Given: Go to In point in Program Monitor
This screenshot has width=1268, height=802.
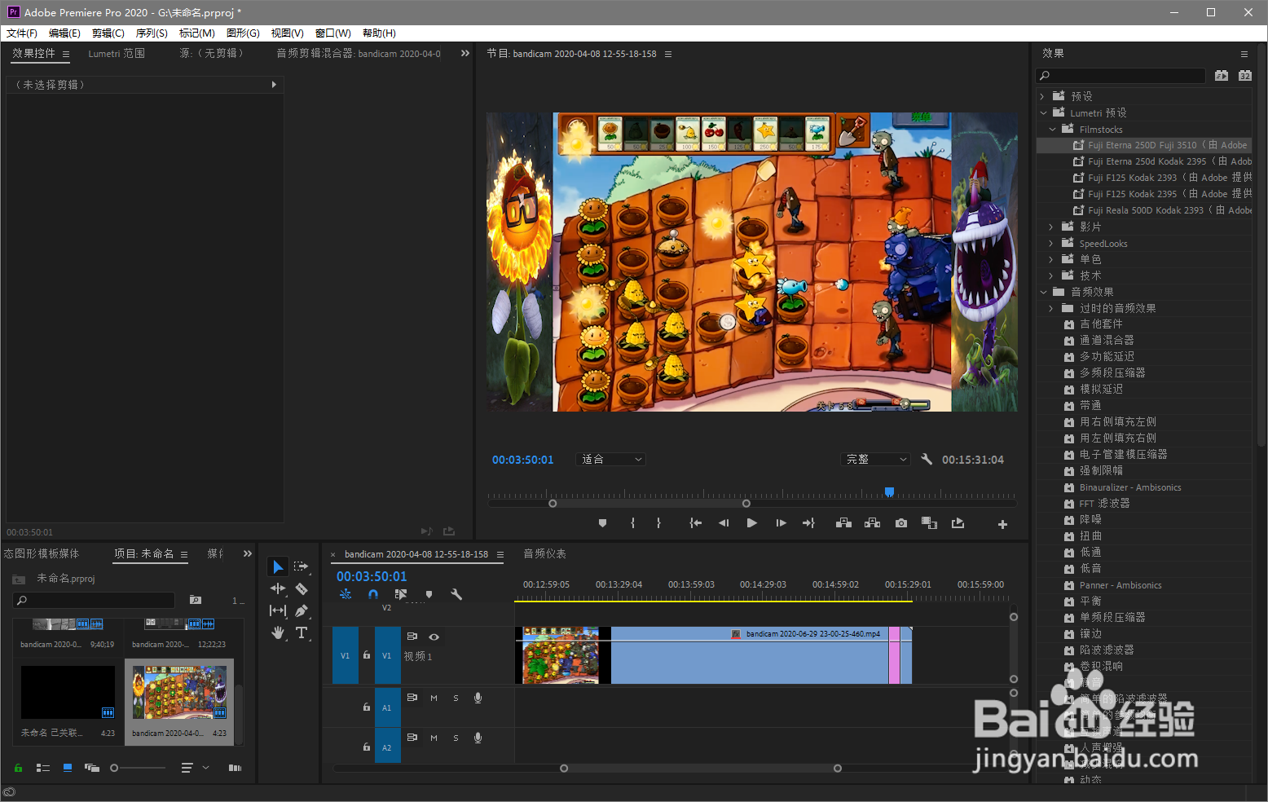Looking at the screenshot, I should point(695,523).
